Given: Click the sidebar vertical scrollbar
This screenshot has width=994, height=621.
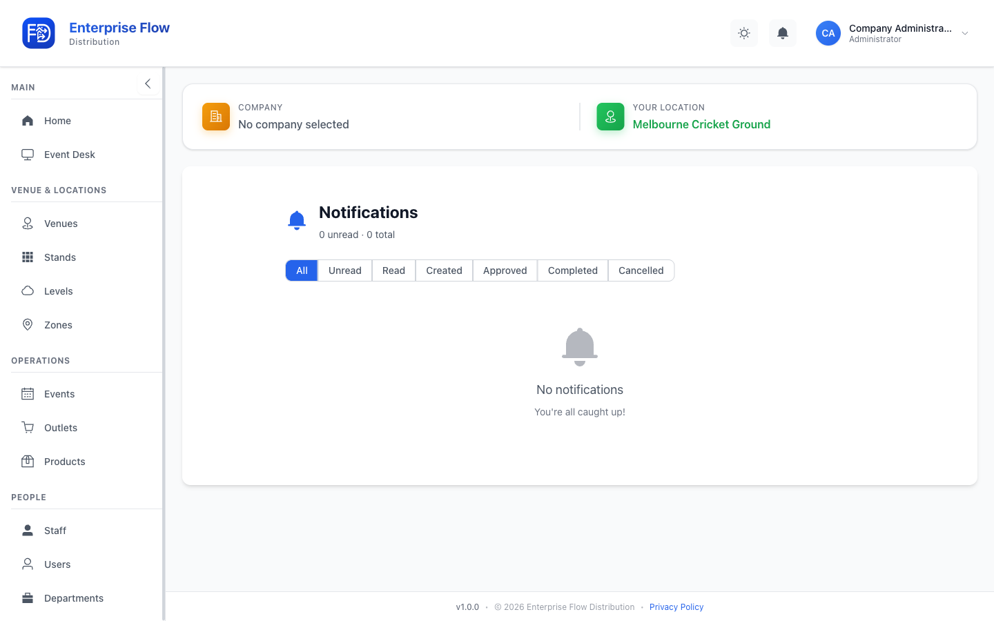Looking at the screenshot, I should pos(164,344).
